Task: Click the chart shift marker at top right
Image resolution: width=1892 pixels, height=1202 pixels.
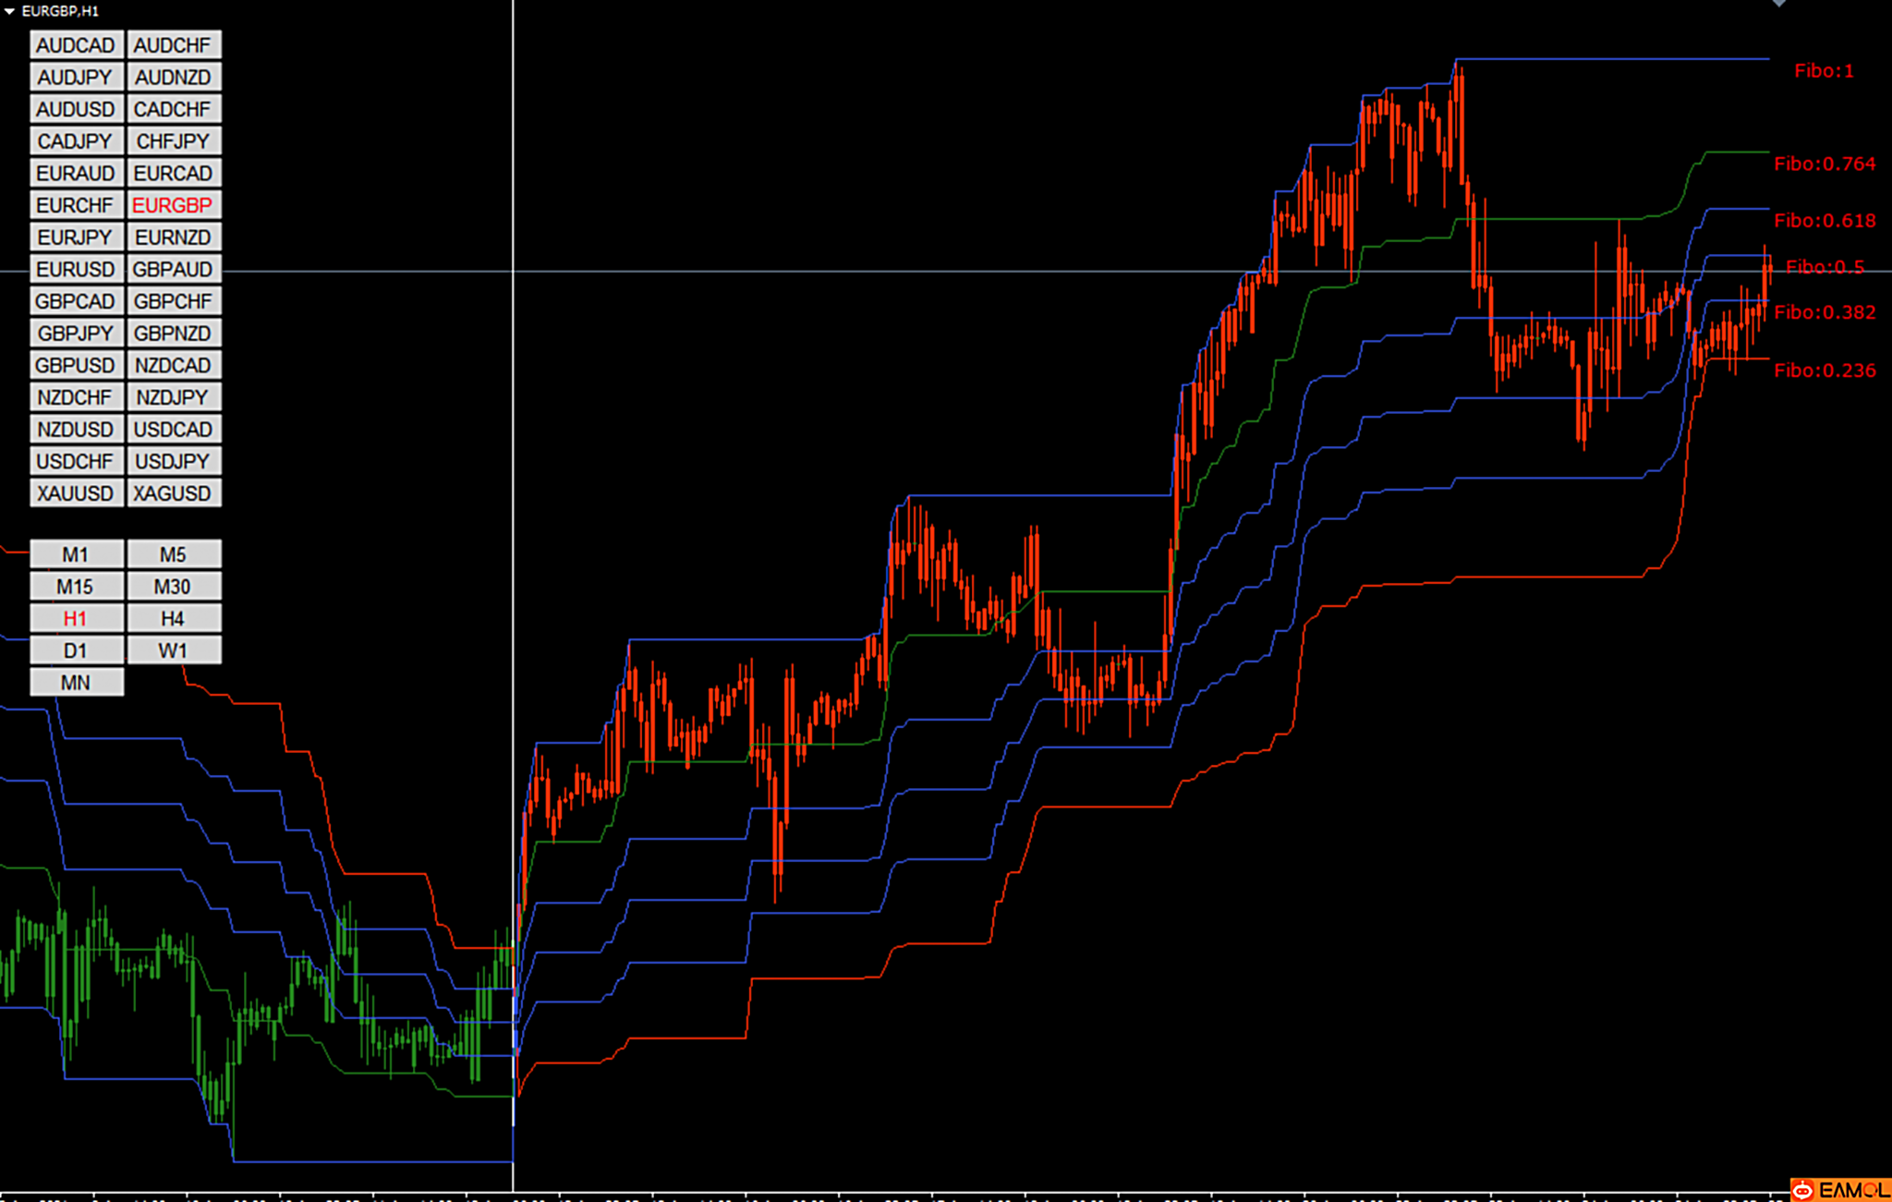Action: pyautogui.click(x=1779, y=4)
